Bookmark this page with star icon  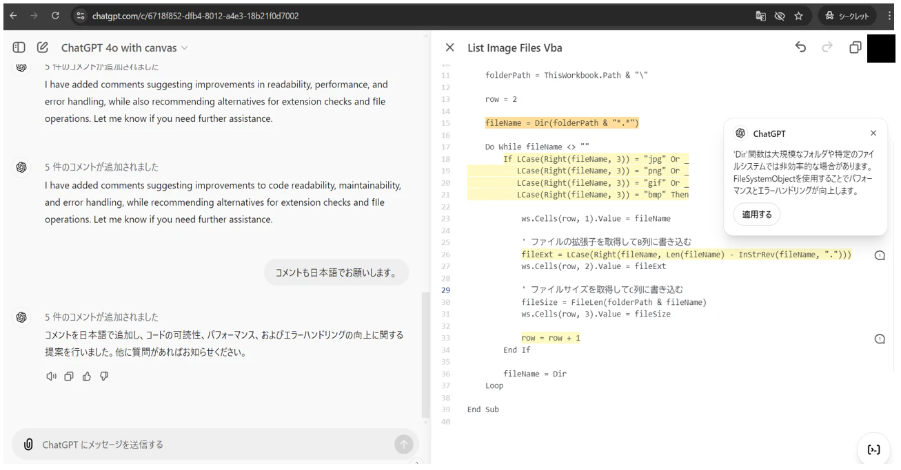click(798, 15)
